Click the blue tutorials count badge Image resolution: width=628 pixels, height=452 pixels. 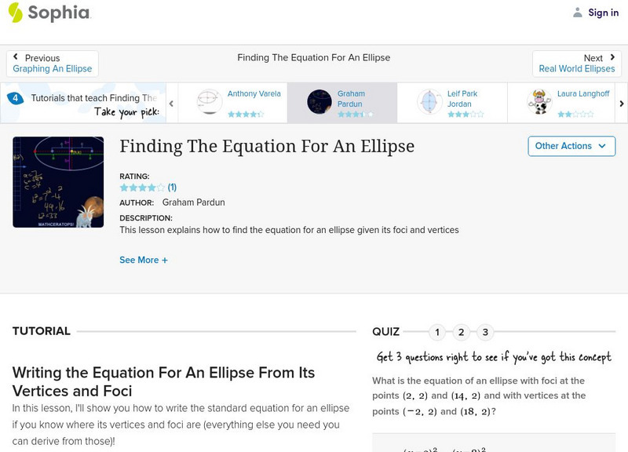pos(14,97)
